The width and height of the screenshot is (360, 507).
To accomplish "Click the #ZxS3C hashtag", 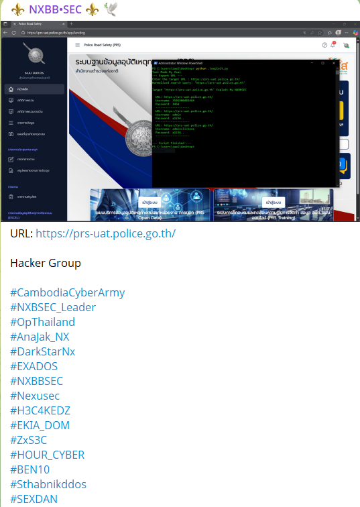I will [x=28, y=440].
